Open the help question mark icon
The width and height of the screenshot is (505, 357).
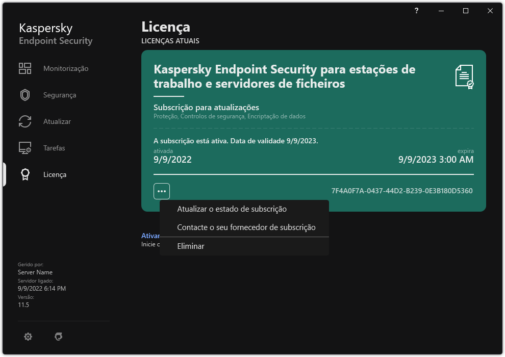(x=416, y=10)
